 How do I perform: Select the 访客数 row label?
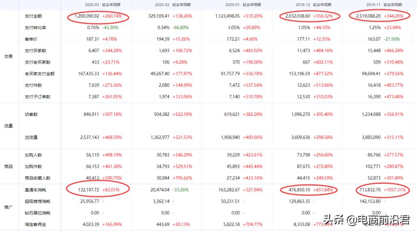click(31, 115)
